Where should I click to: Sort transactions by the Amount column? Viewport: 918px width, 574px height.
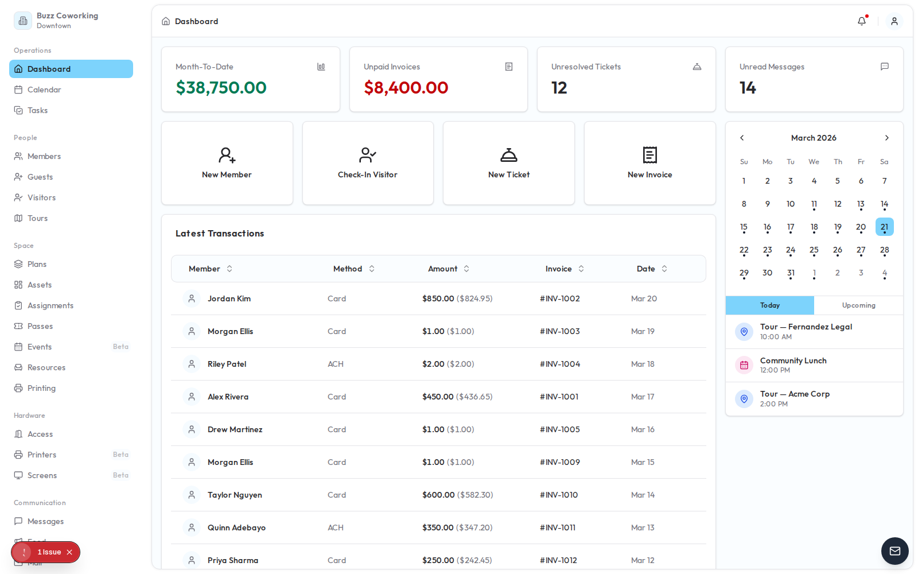[x=449, y=269]
